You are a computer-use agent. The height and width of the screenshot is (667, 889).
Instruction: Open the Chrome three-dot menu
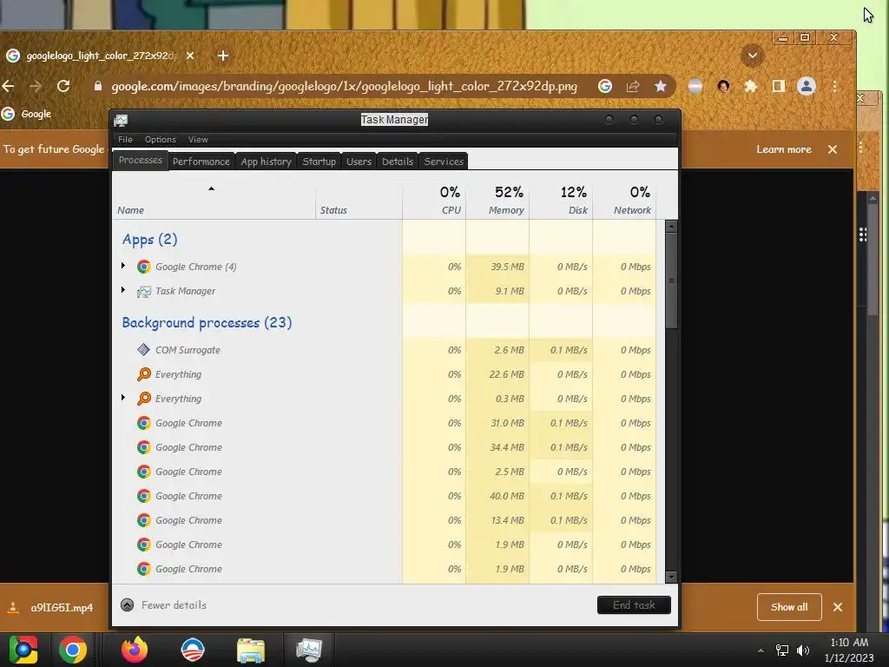pos(834,86)
